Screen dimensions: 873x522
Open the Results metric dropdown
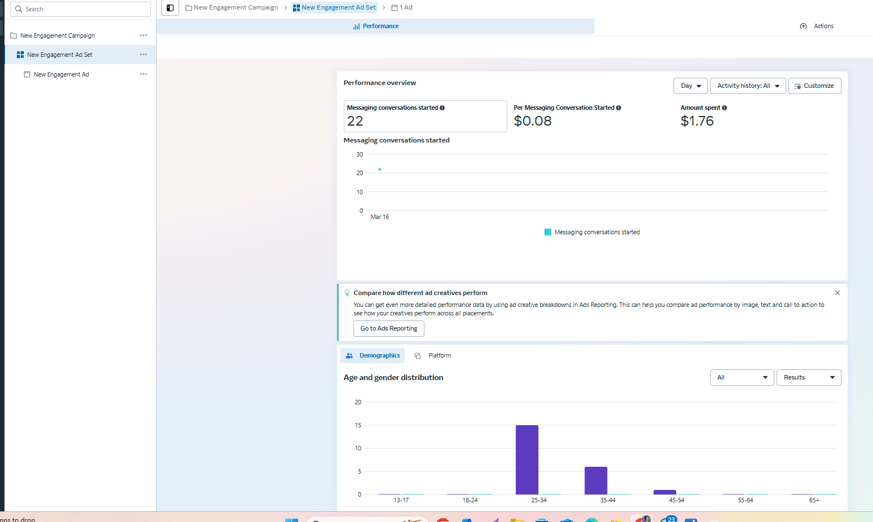tap(808, 378)
